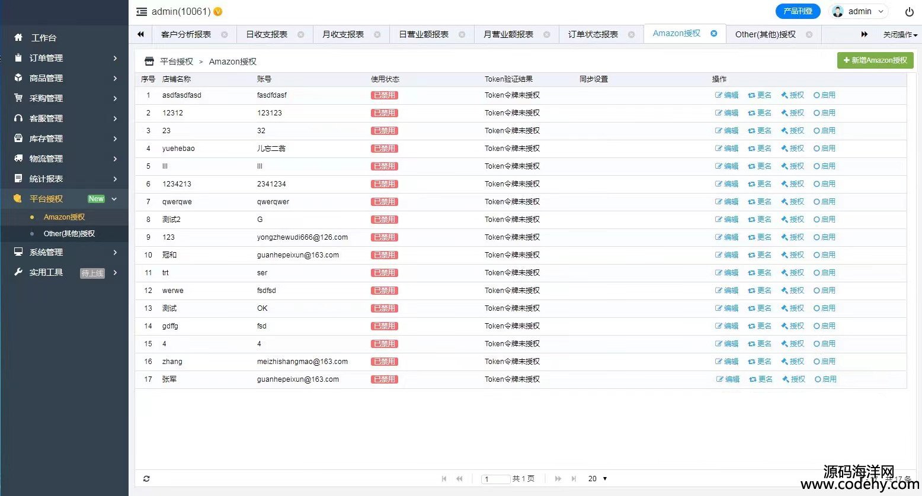Click 启用 for store yuehebao

[x=824, y=149]
